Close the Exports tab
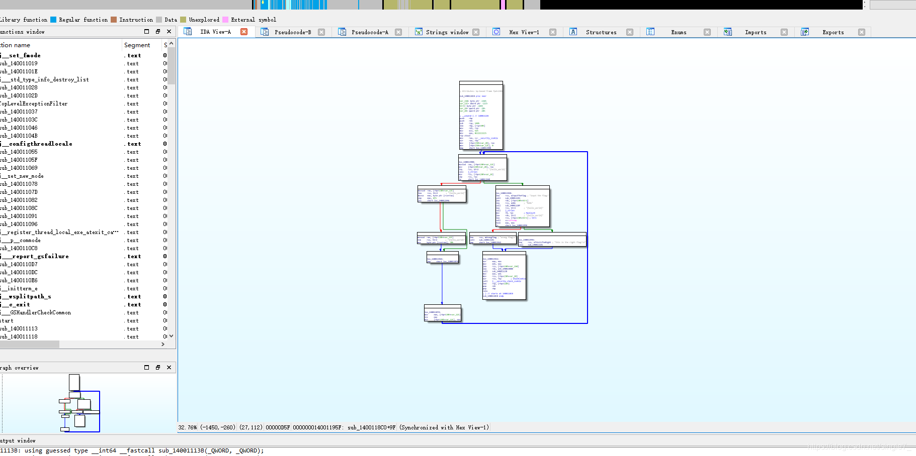The width and height of the screenshot is (916, 456). click(862, 32)
